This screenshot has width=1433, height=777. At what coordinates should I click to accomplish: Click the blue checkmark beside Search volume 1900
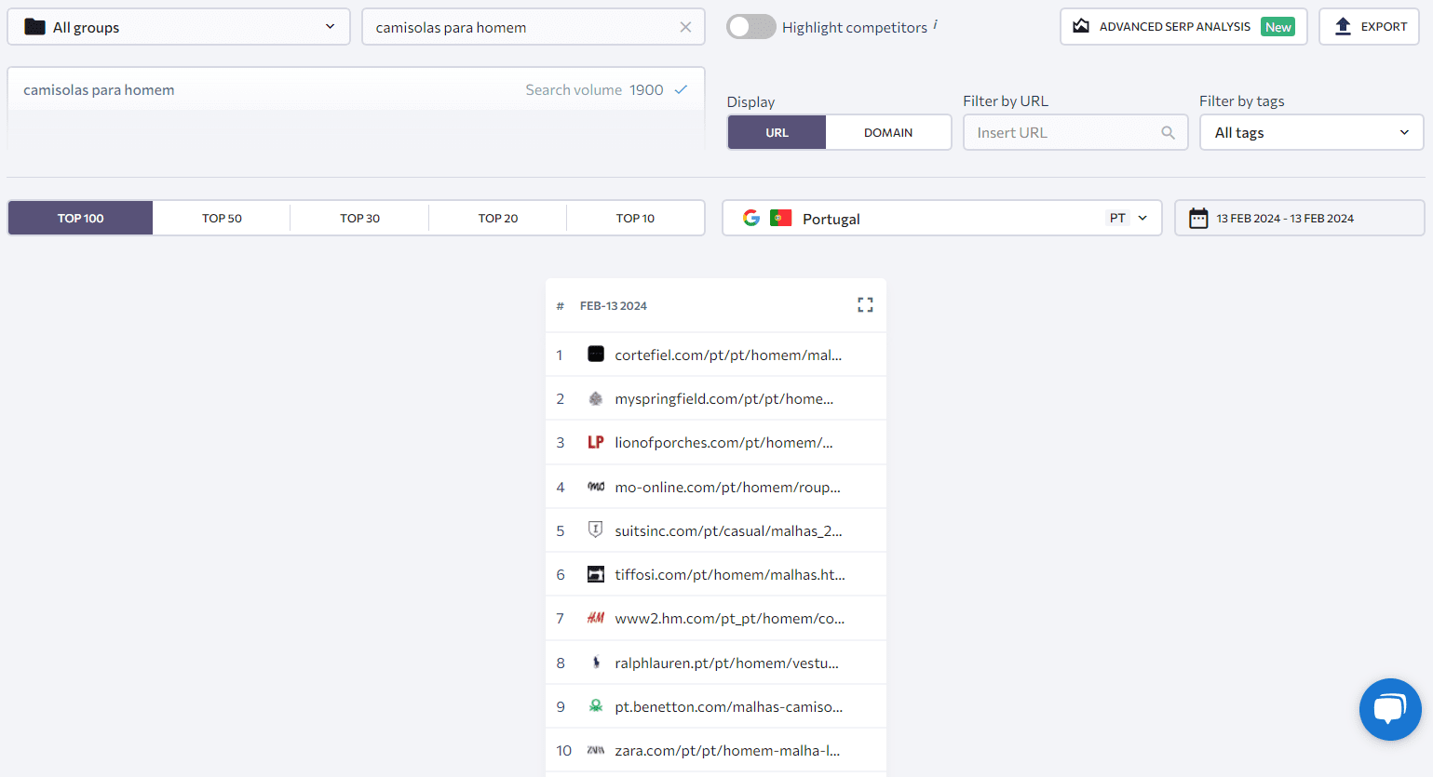click(x=681, y=89)
